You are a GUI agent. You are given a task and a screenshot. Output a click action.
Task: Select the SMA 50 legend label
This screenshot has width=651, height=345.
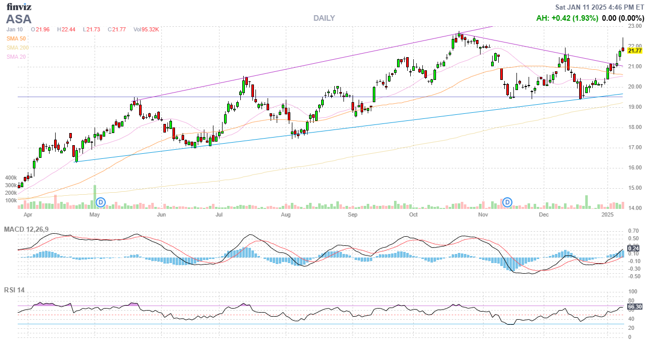click(x=16, y=38)
